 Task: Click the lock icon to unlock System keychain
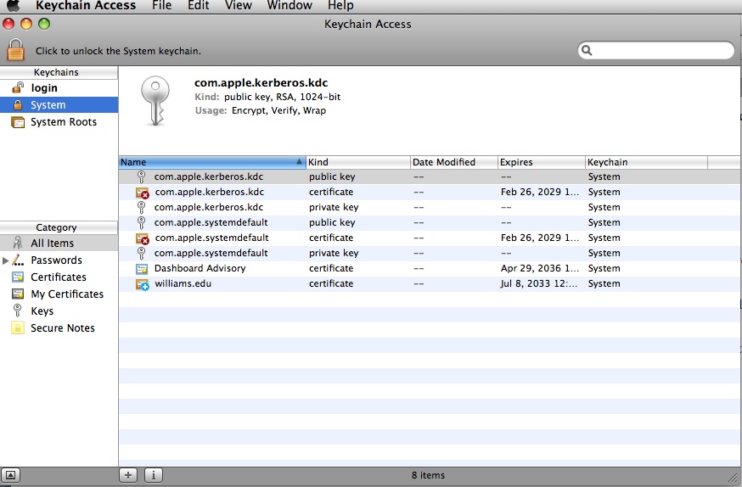tap(15, 50)
